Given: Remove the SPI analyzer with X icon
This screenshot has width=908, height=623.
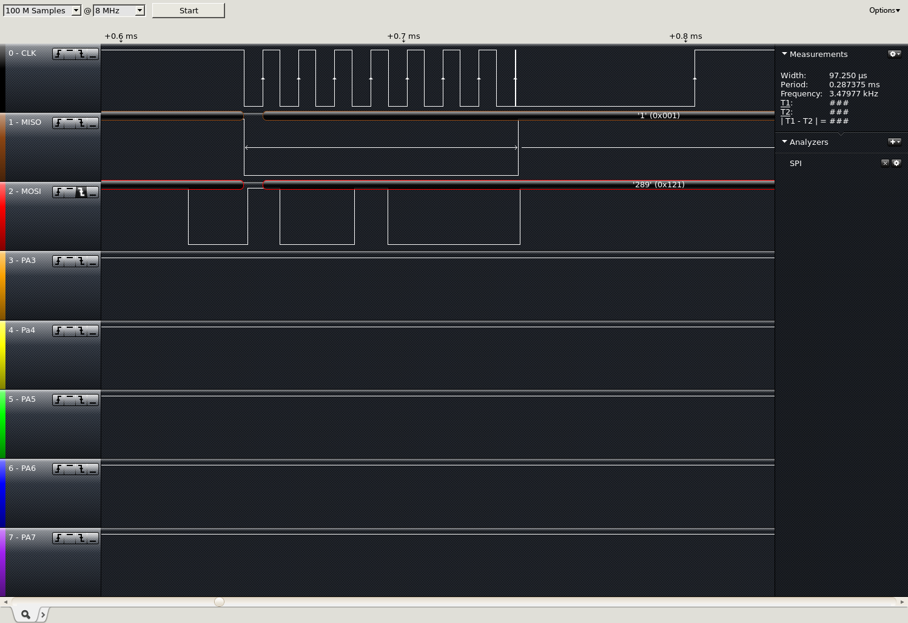Looking at the screenshot, I should point(885,163).
